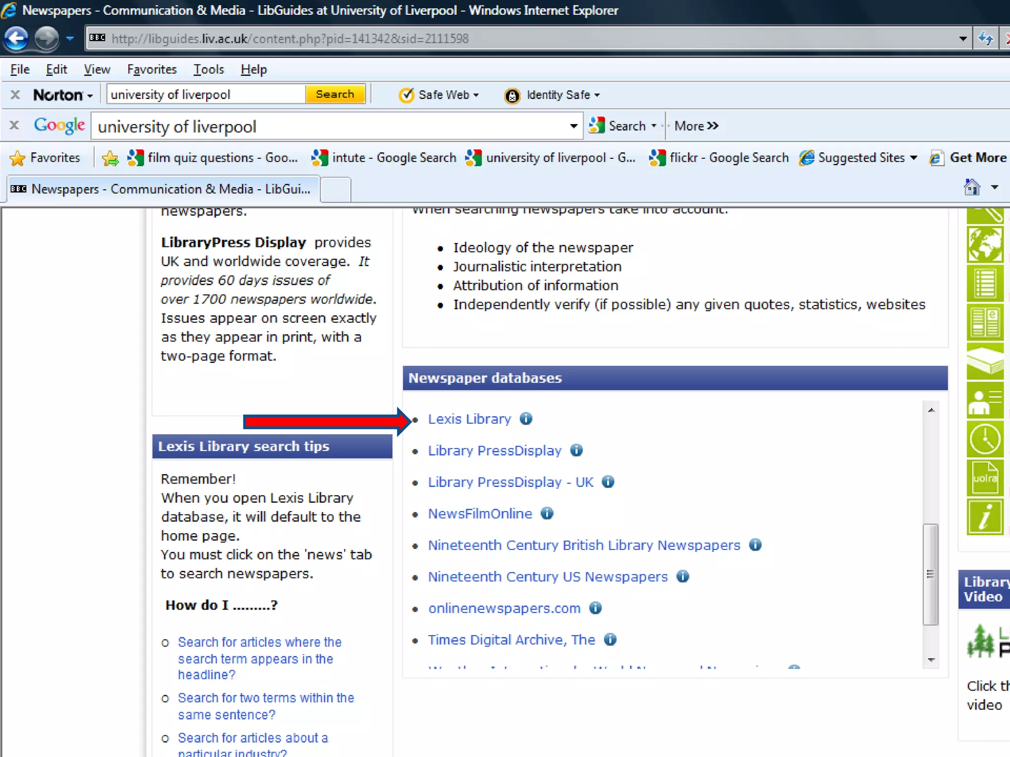
Task: Close the Norton toolbar with its X
Action: coord(15,95)
